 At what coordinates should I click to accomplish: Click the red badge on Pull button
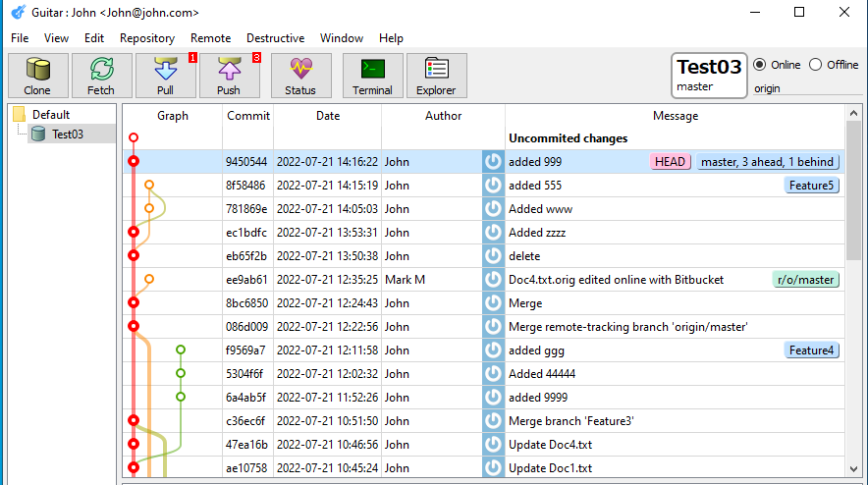click(192, 58)
